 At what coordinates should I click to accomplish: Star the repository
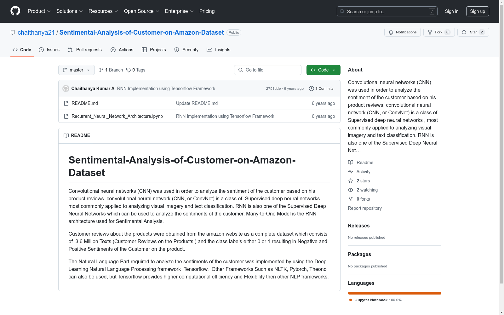(x=472, y=32)
